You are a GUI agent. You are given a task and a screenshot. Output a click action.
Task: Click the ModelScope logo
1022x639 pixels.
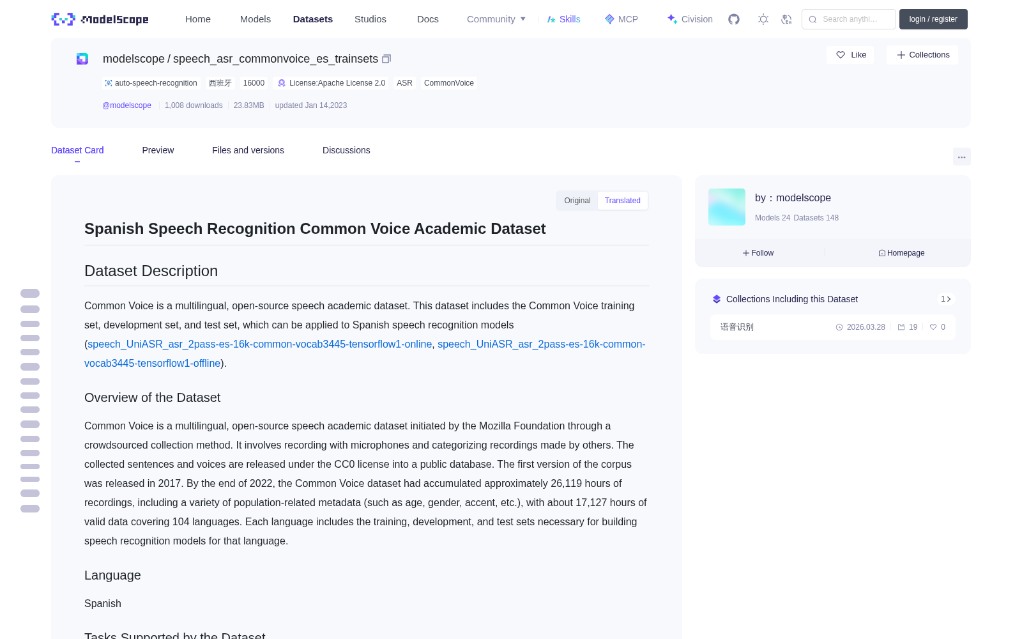(100, 19)
